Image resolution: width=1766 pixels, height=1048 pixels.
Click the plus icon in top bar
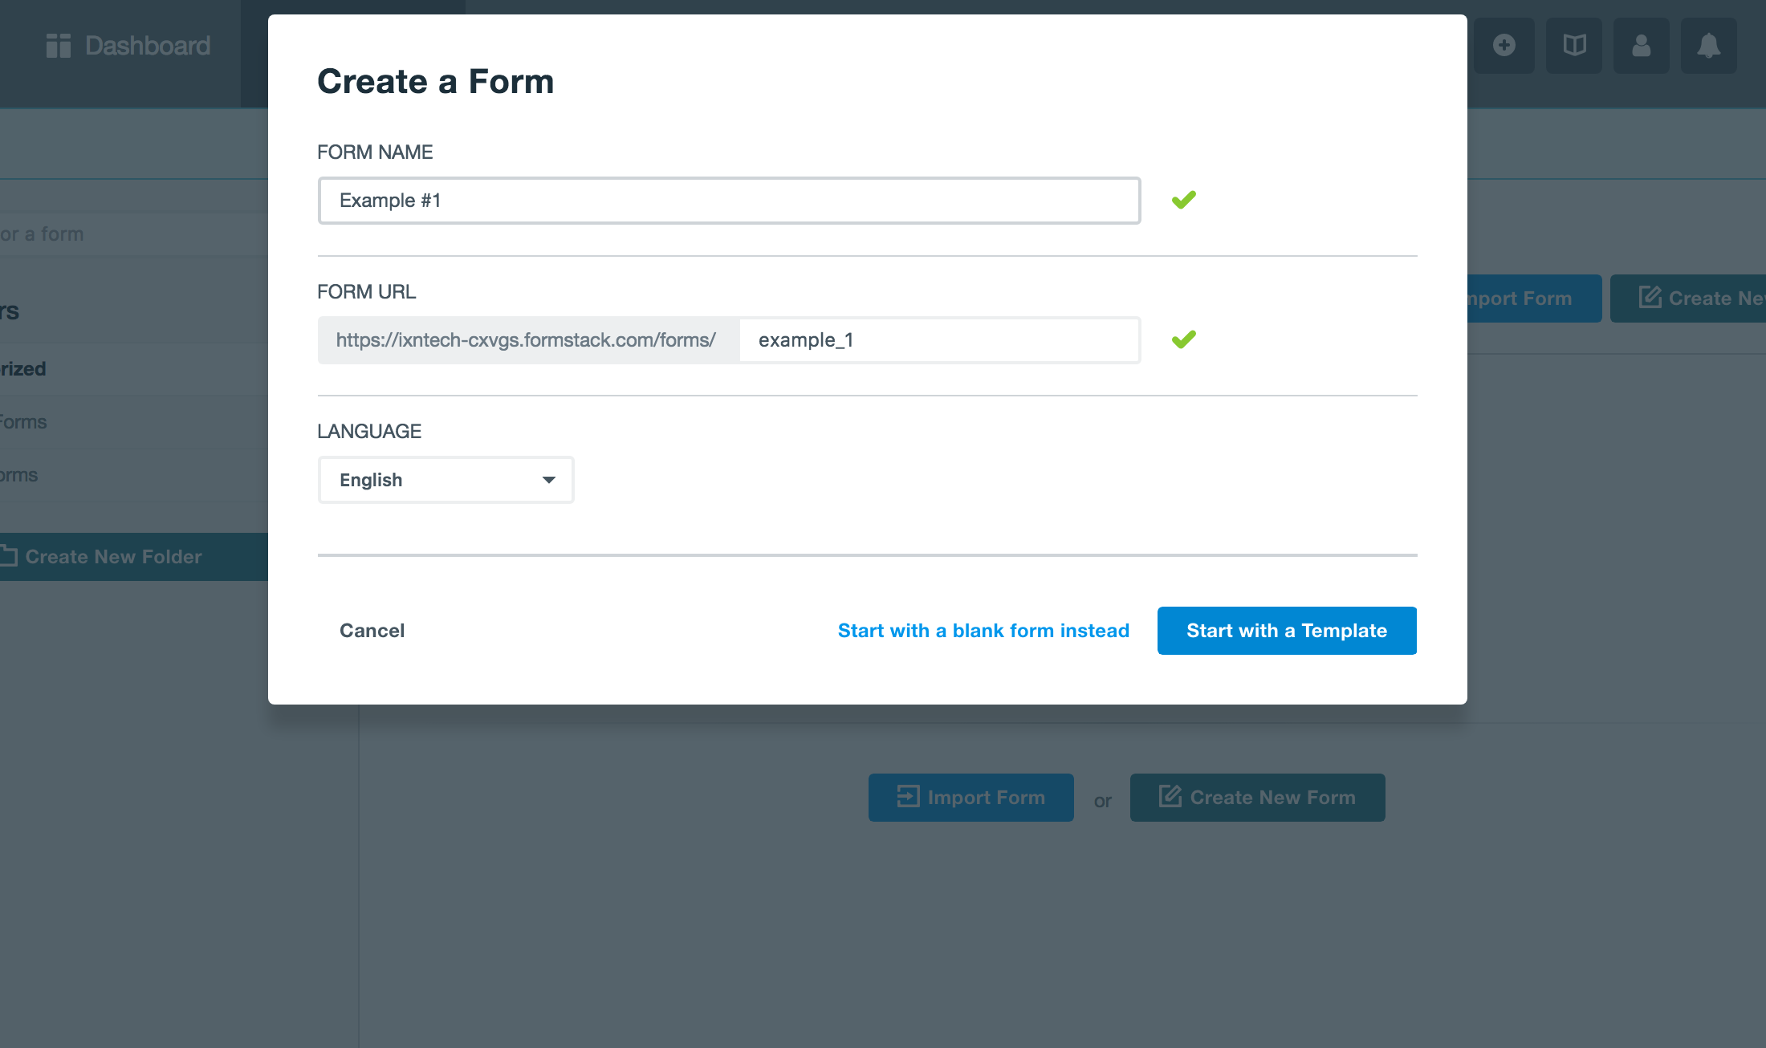(x=1504, y=45)
